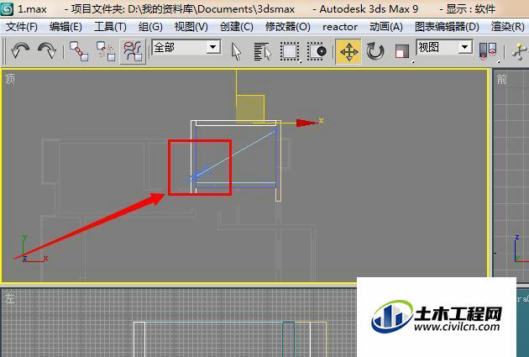Open the 工具(T) menu
This screenshot has height=357, width=529.
110,27
